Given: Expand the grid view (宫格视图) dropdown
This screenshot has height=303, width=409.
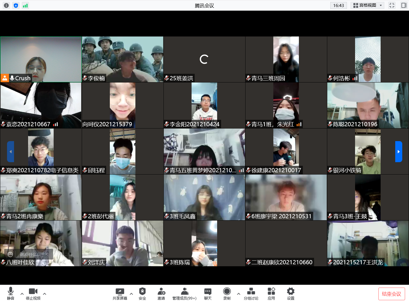Looking at the screenshot, I should 381,5.
